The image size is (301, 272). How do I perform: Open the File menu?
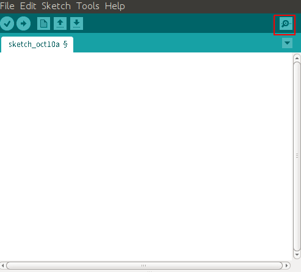[7, 6]
